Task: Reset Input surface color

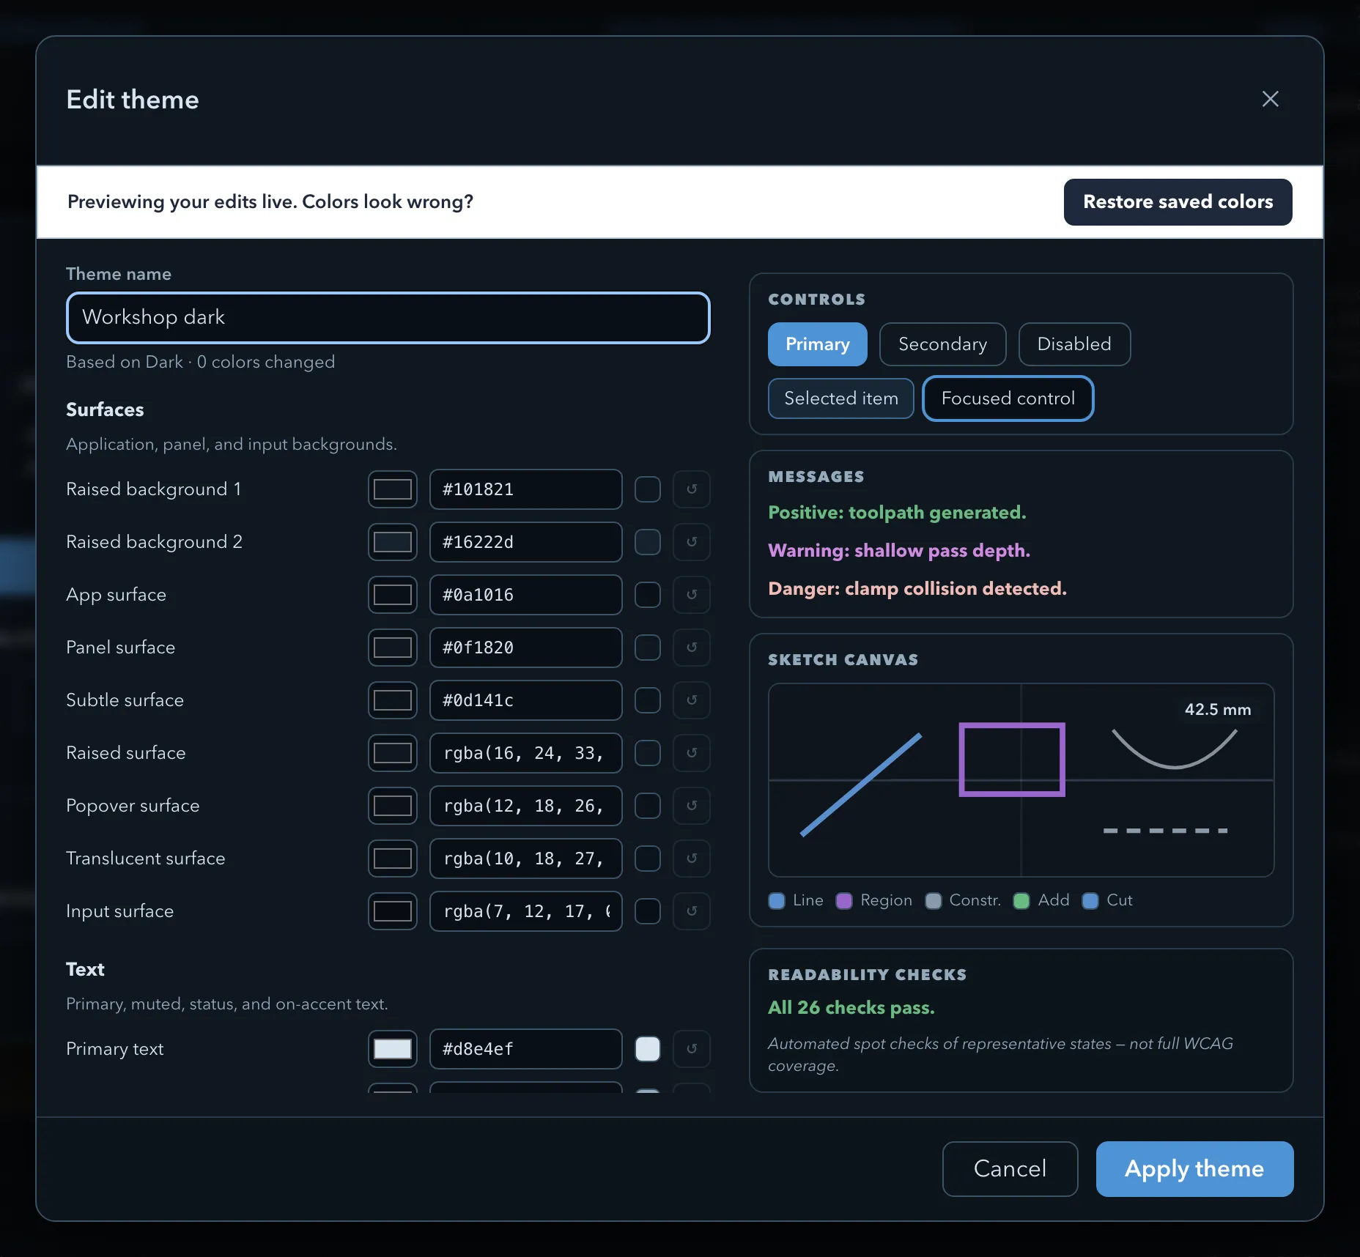Action: tap(691, 911)
